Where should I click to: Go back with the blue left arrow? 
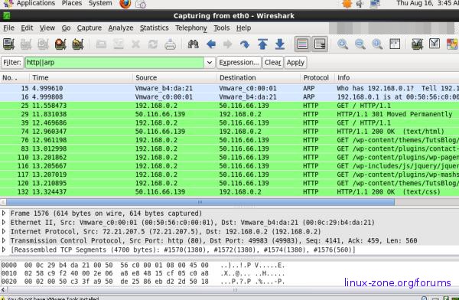coord(211,44)
